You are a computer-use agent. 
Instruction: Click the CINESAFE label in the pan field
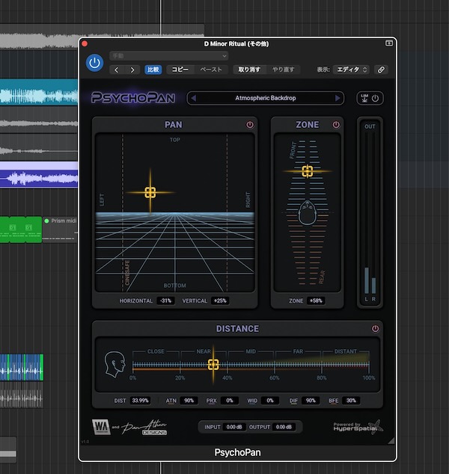point(127,273)
